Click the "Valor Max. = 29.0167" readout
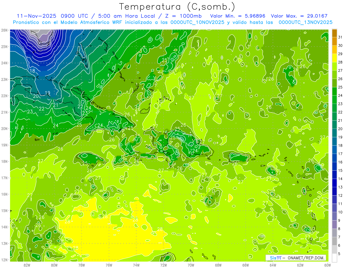Viewport: 348px width, 269px height. [299, 16]
